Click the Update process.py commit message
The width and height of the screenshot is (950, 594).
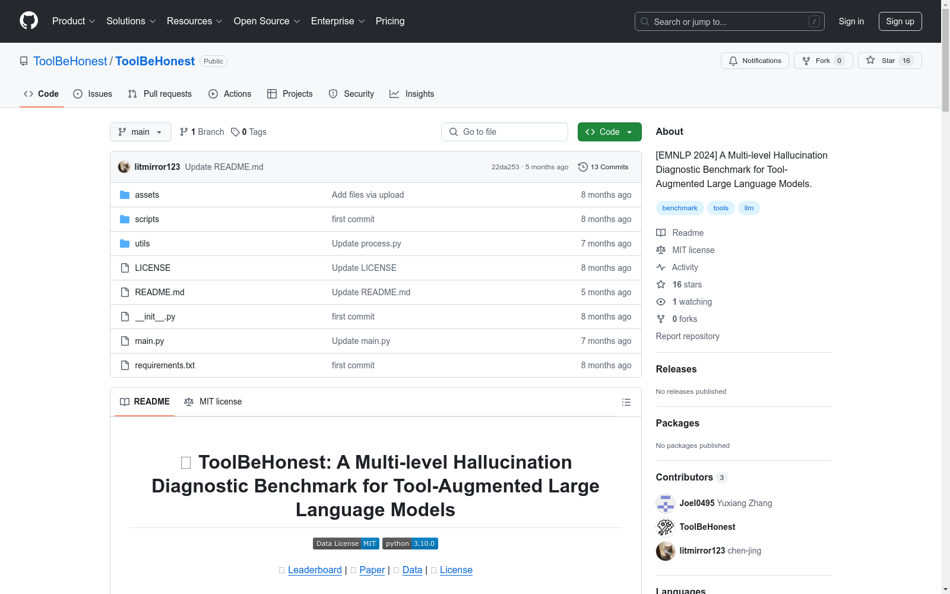coord(366,244)
